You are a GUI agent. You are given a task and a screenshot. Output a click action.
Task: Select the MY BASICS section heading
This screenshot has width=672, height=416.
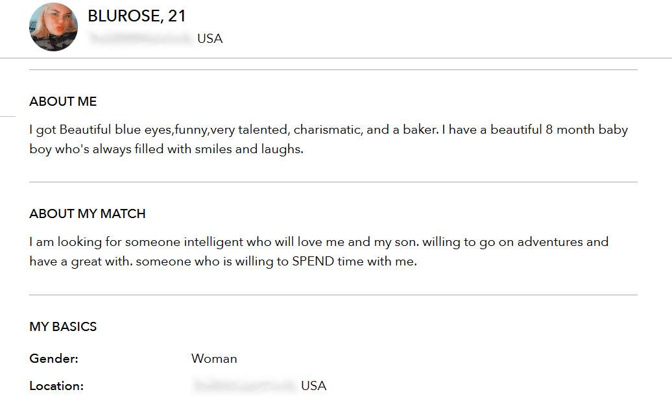pyautogui.click(x=63, y=326)
